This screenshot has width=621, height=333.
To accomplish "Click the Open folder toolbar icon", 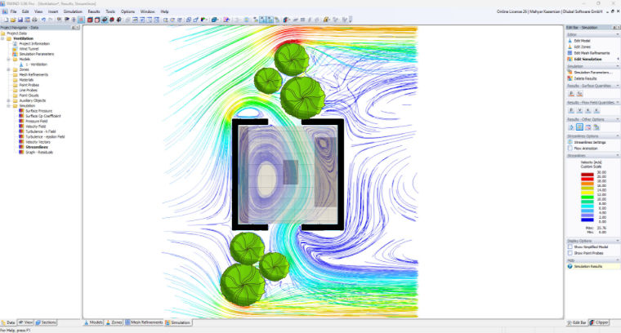I will (13, 20).
